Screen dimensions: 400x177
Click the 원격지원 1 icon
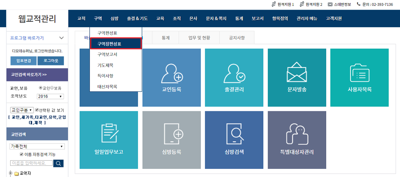tap(274, 4)
